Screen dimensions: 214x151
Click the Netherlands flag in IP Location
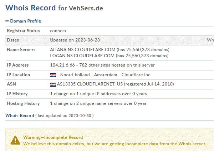(53, 75)
